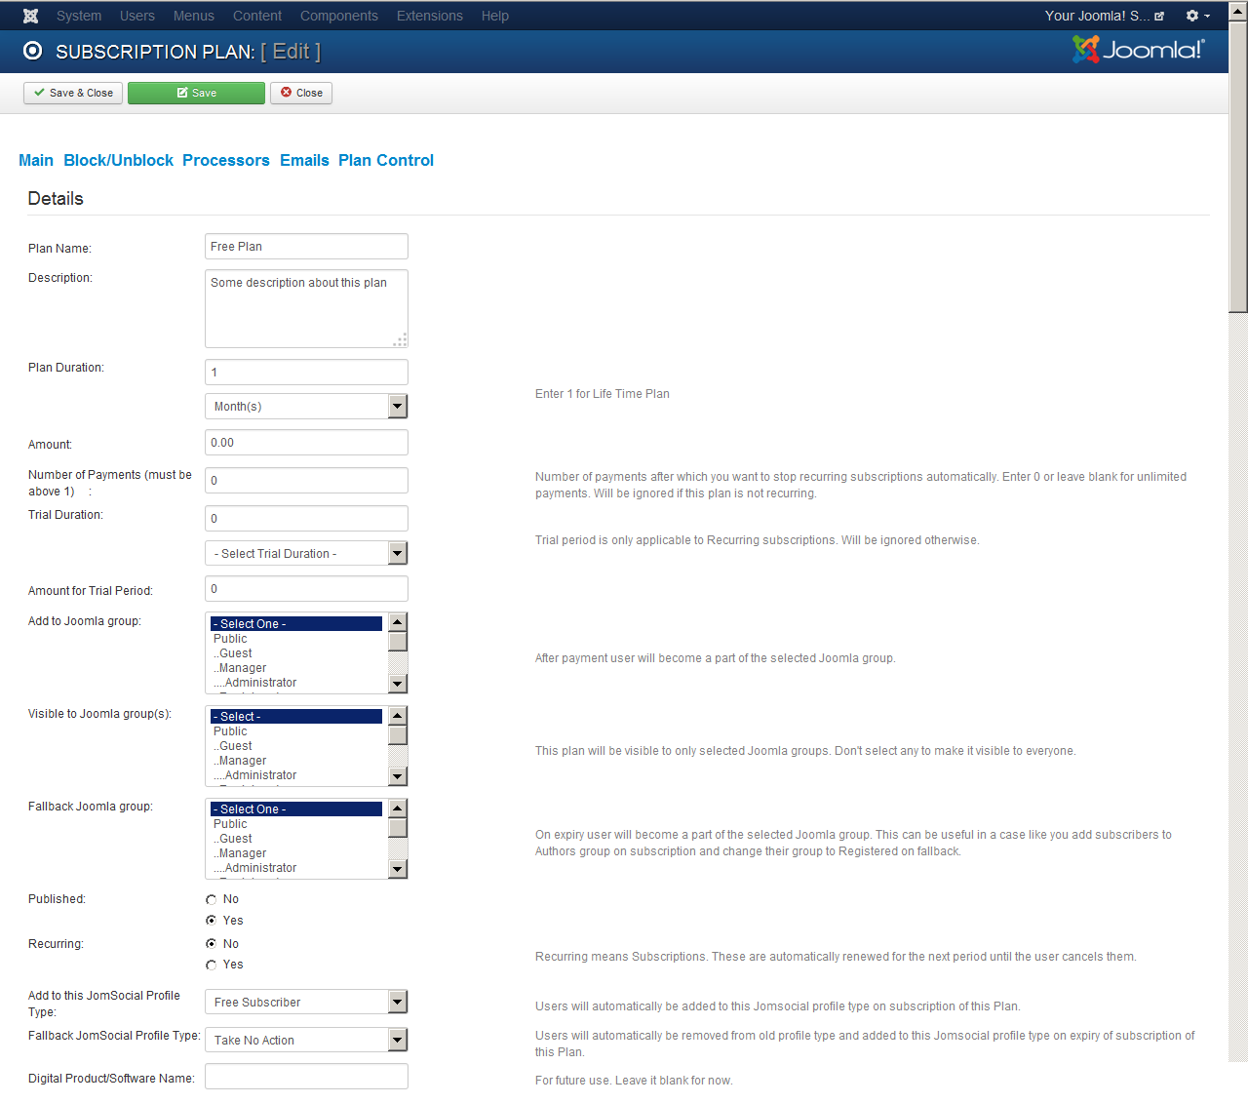This screenshot has height=1104, width=1248.
Task: Enable Recurring by selecting Yes
Action: pos(212,965)
